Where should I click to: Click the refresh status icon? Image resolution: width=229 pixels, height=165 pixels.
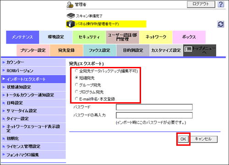click(x=221, y=24)
